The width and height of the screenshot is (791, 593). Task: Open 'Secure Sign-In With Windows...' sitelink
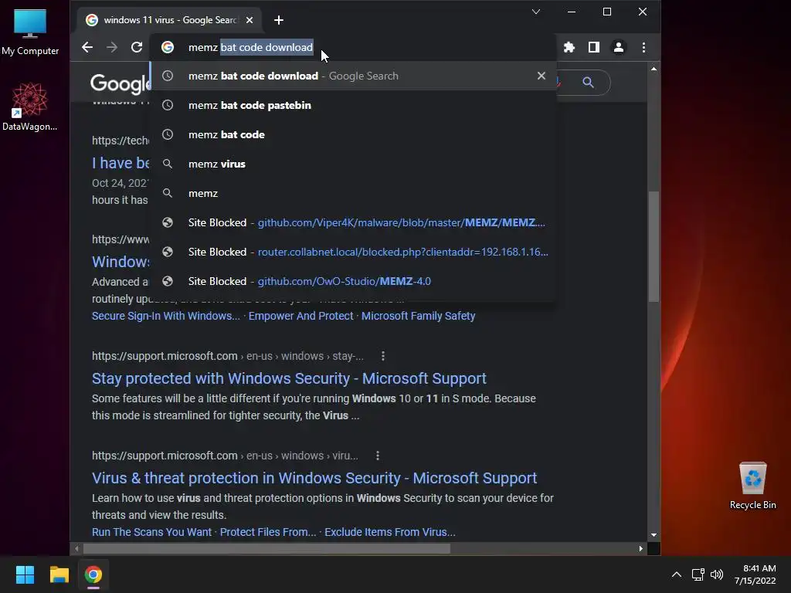point(165,316)
